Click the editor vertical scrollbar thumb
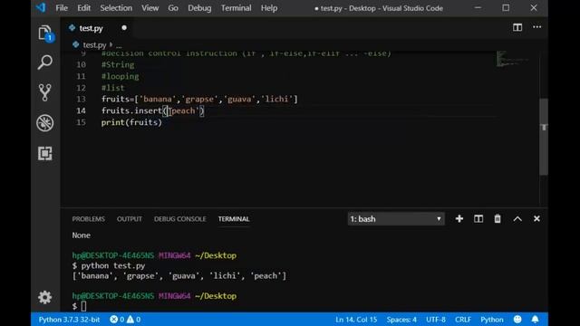This screenshot has height=326, width=580. point(544,137)
